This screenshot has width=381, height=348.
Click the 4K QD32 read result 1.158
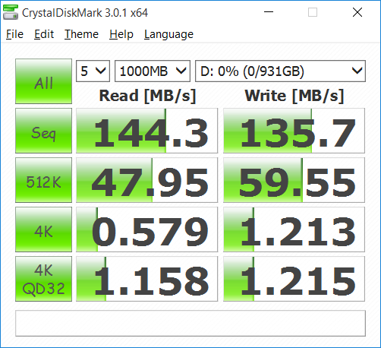(x=146, y=279)
